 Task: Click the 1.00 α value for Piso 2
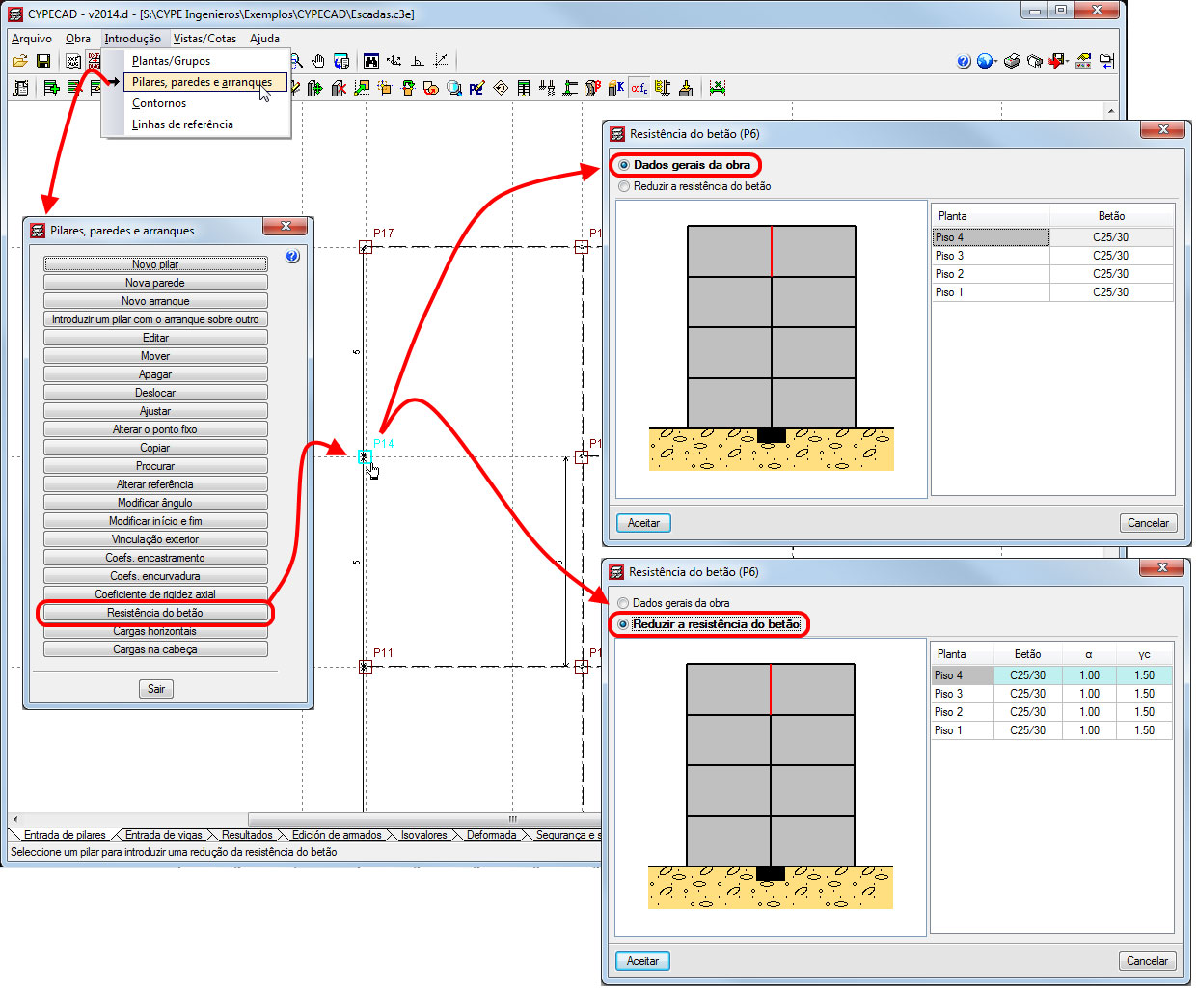click(x=1089, y=712)
